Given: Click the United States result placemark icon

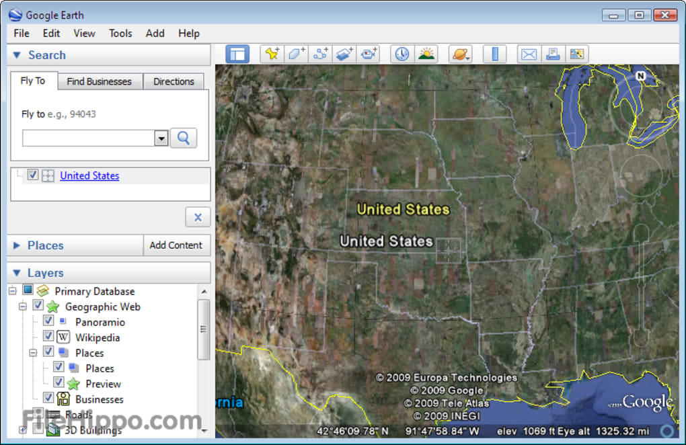Looking at the screenshot, I should pyautogui.click(x=48, y=175).
